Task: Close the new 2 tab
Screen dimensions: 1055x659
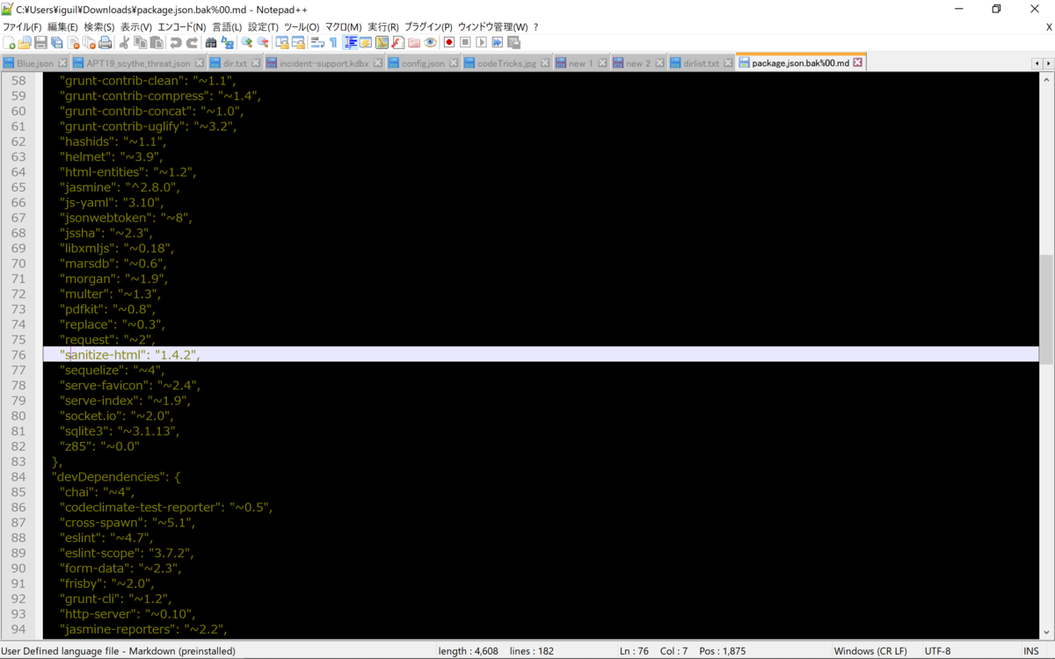Action: [658, 63]
